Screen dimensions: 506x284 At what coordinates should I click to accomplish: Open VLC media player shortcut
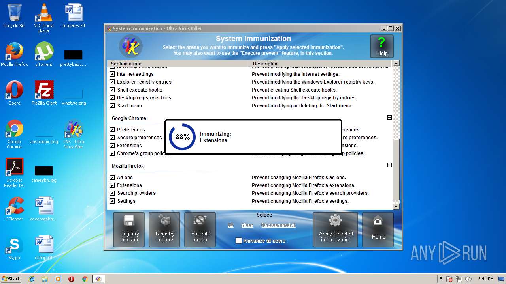point(43,18)
